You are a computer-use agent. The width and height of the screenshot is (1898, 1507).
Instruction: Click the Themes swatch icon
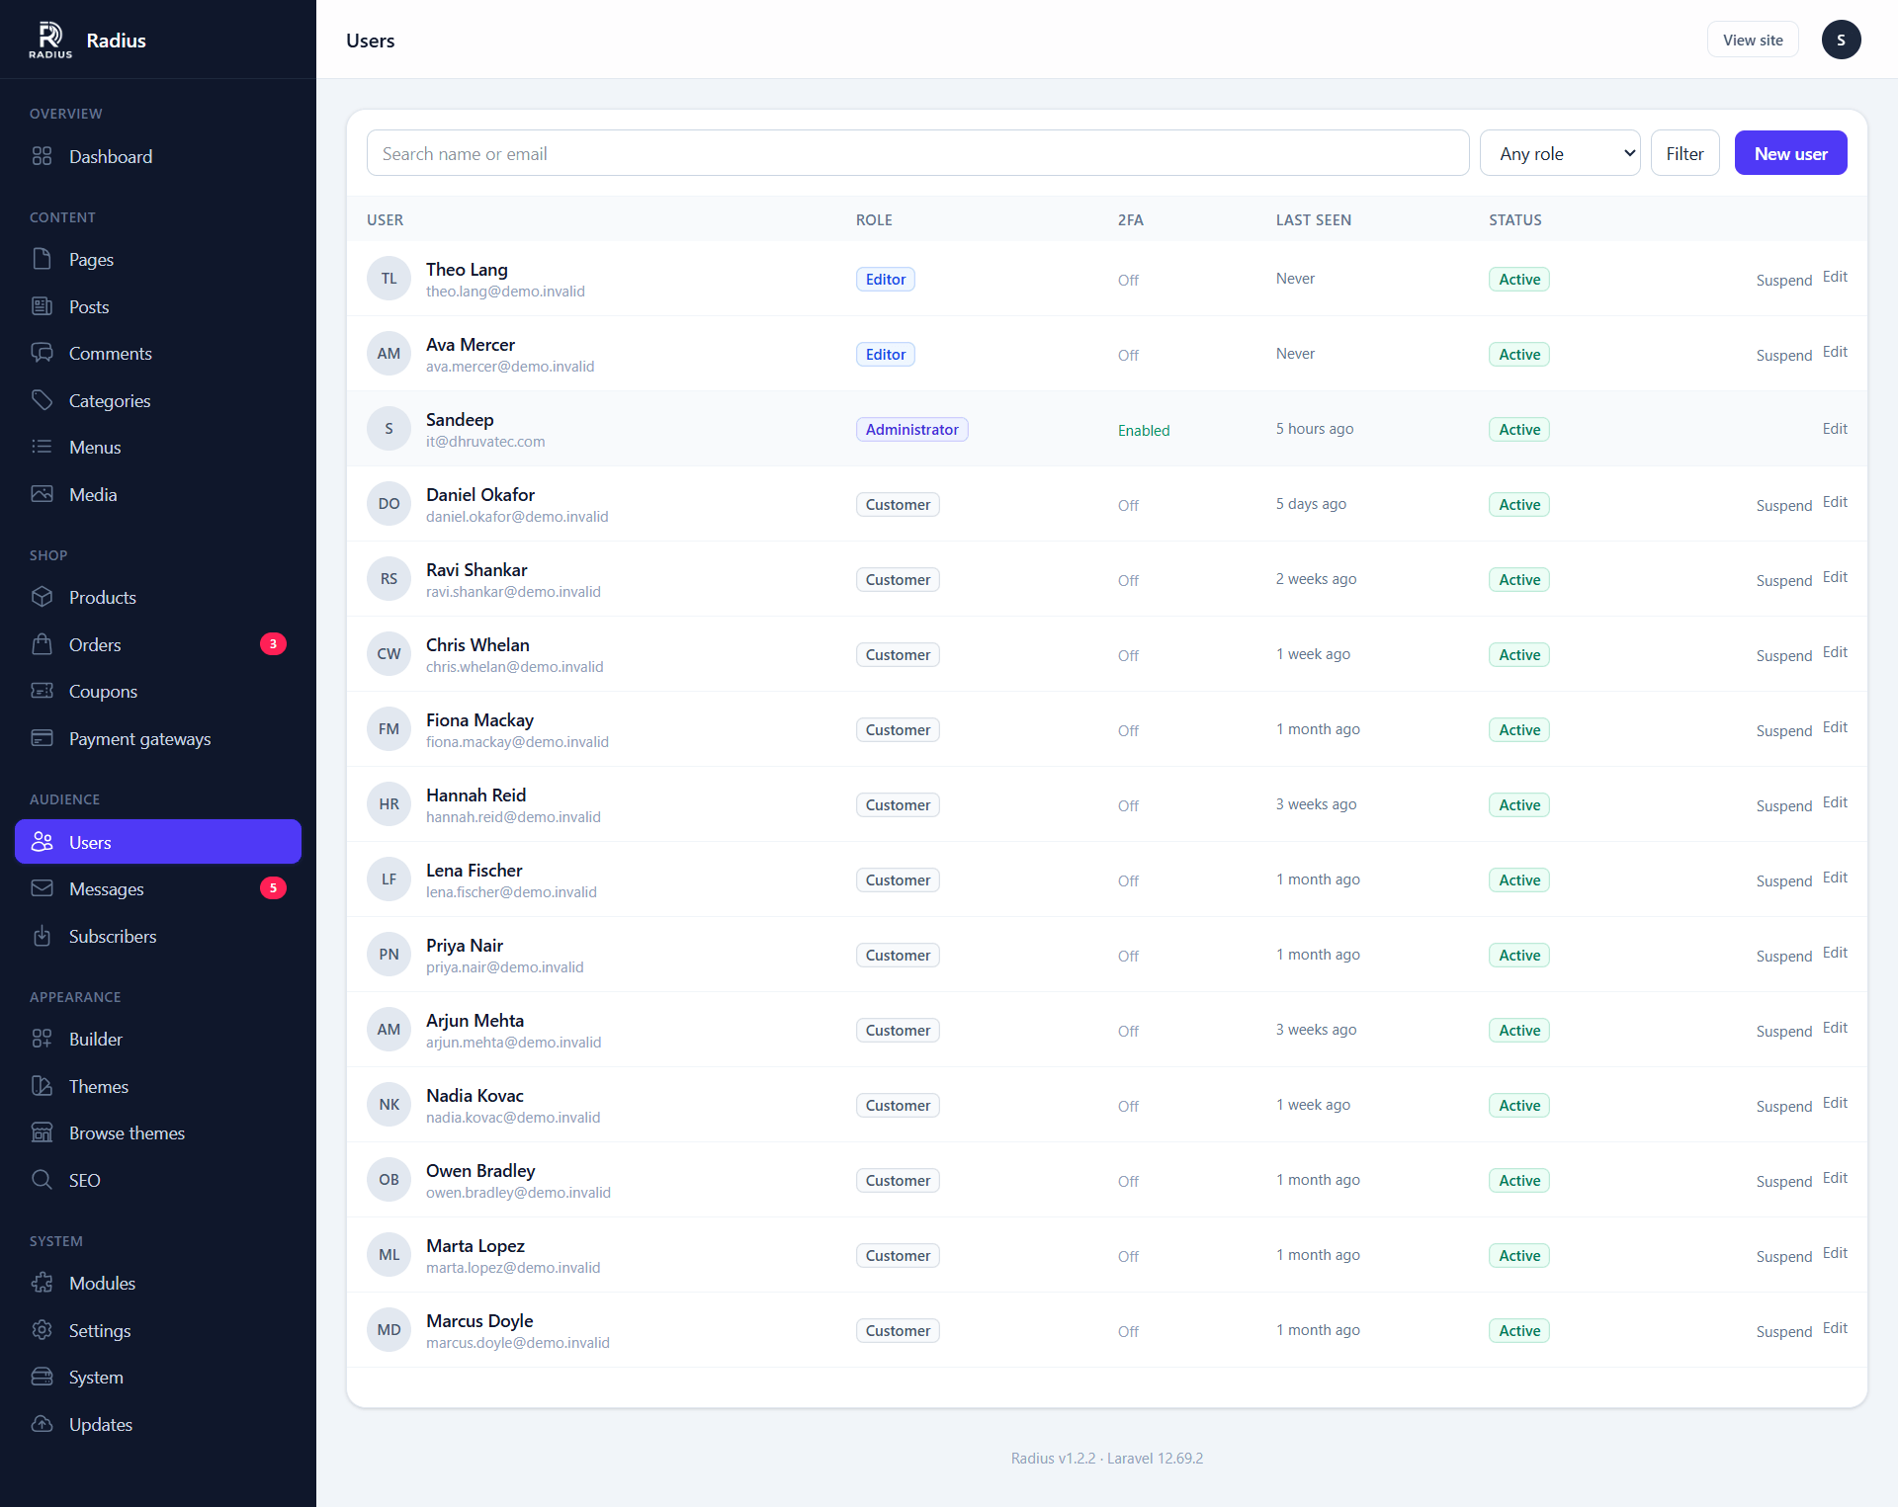[42, 1086]
